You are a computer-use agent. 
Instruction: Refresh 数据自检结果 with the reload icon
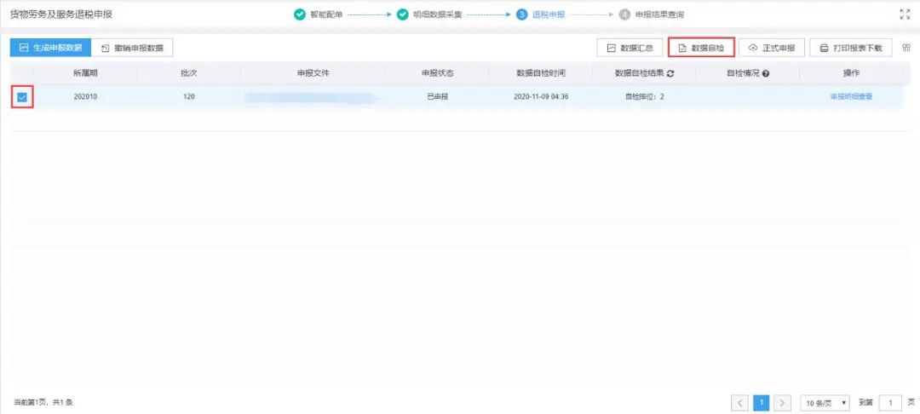coord(670,73)
